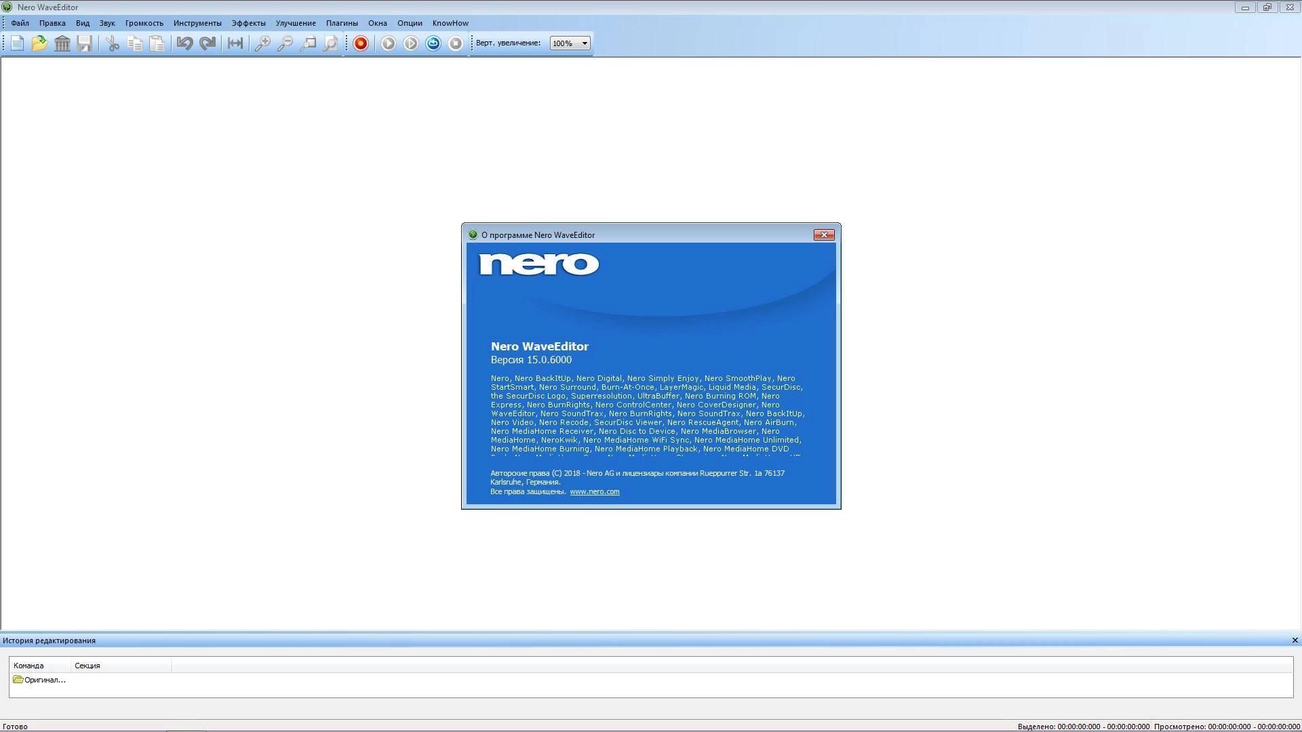
Task: Click the library building icon in the toolbar
Action: click(62, 43)
